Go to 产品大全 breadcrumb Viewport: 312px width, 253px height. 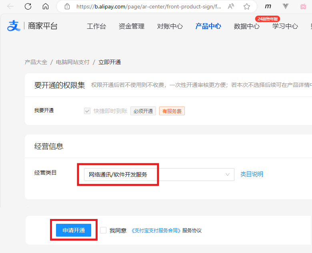pyautogui.click(x=36, y=62)
